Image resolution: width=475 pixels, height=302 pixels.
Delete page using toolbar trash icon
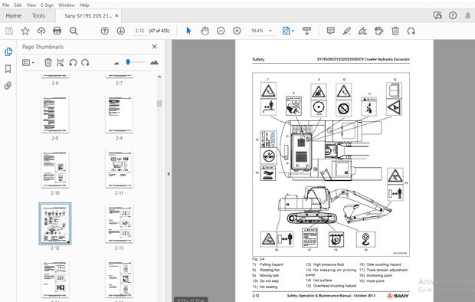coord(395,31)
